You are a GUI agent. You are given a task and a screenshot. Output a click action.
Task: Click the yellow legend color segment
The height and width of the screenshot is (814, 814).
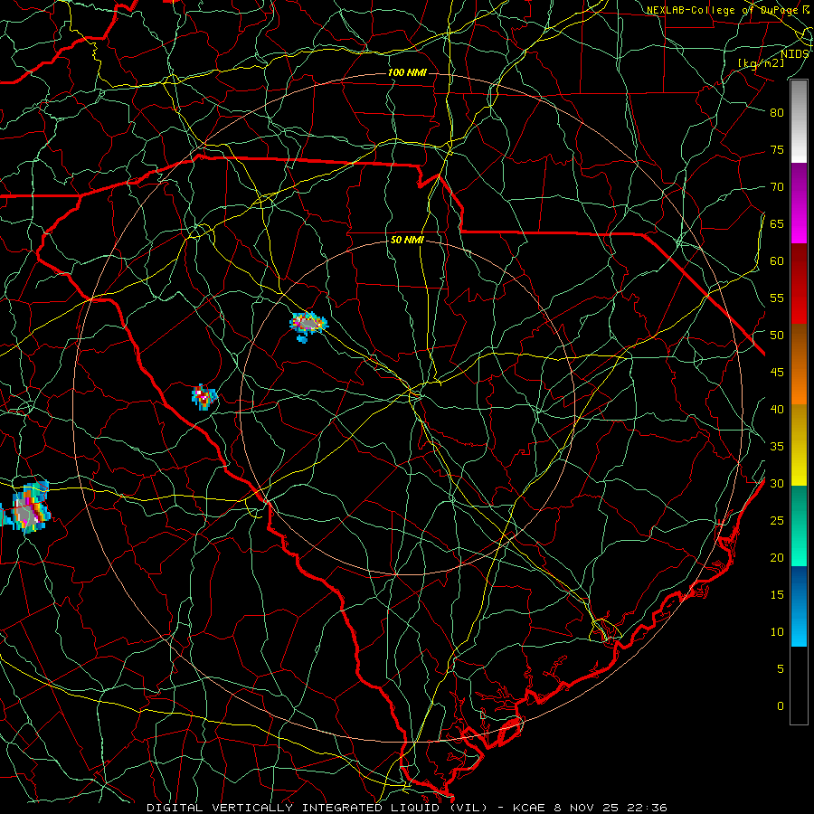[799, 445]
